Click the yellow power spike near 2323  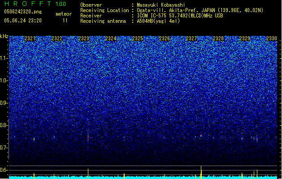[88, 174]
